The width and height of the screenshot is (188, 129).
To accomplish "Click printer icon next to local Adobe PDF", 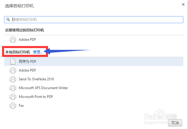I will (13, 70).
